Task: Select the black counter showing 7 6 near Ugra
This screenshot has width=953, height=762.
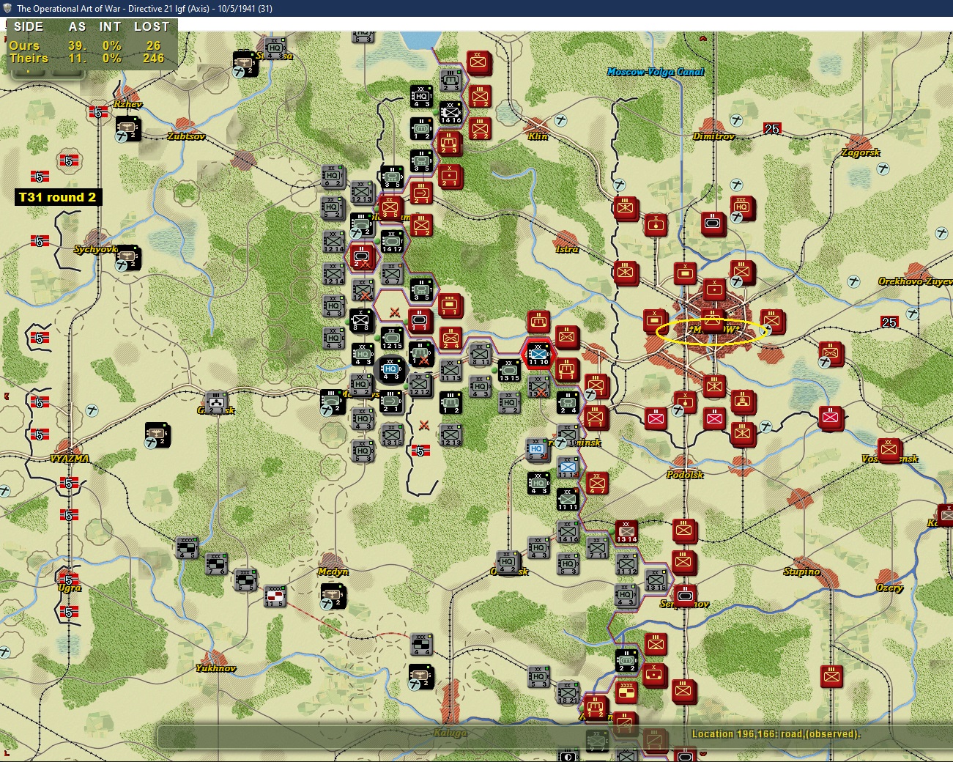Action: point(216,563)
